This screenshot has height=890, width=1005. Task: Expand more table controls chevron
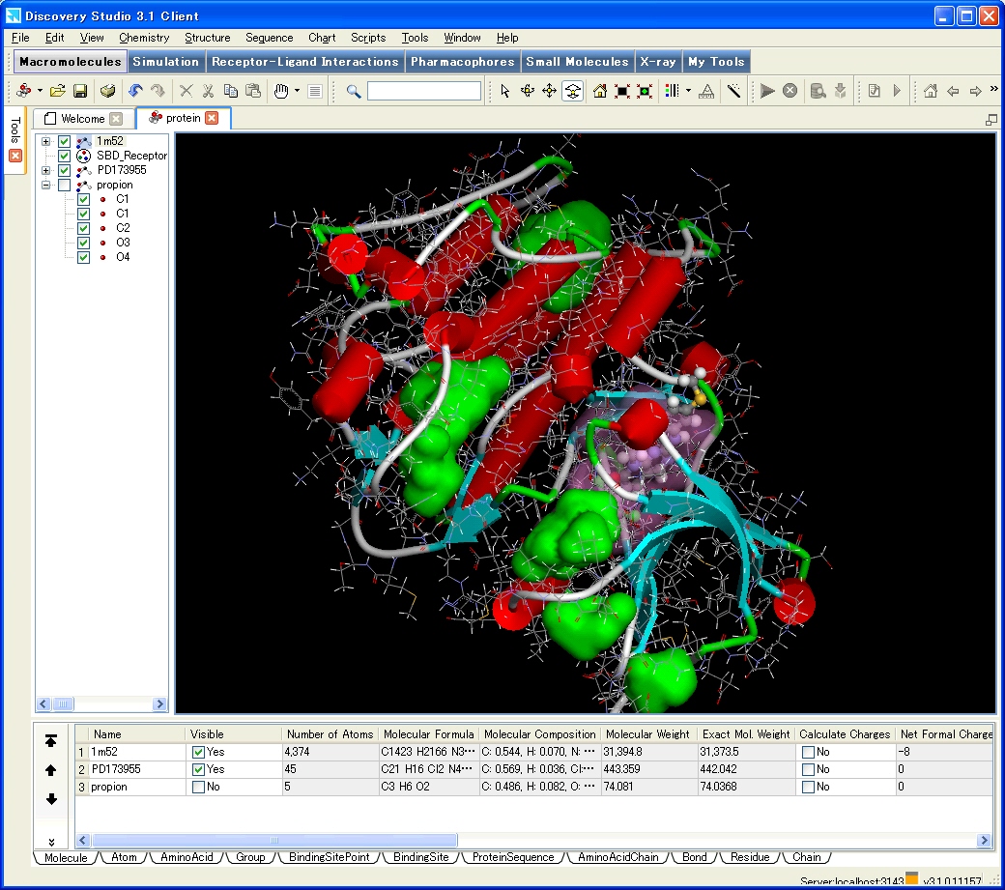(x=51, y=842)
